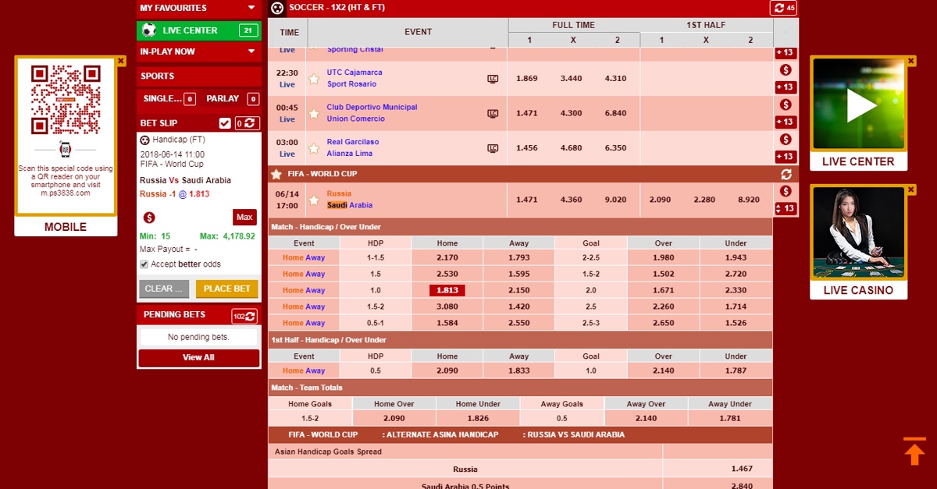The image size is (937, 489).
Task: Select Russia alternate handicap odds 1.467
Action: coord(742,470)
